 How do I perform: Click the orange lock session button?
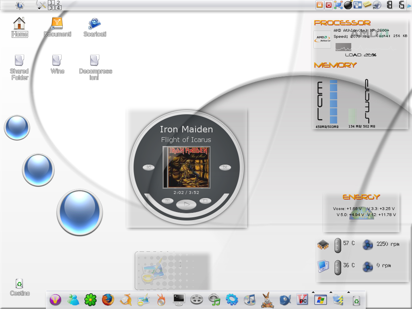(x=319, y=5)
